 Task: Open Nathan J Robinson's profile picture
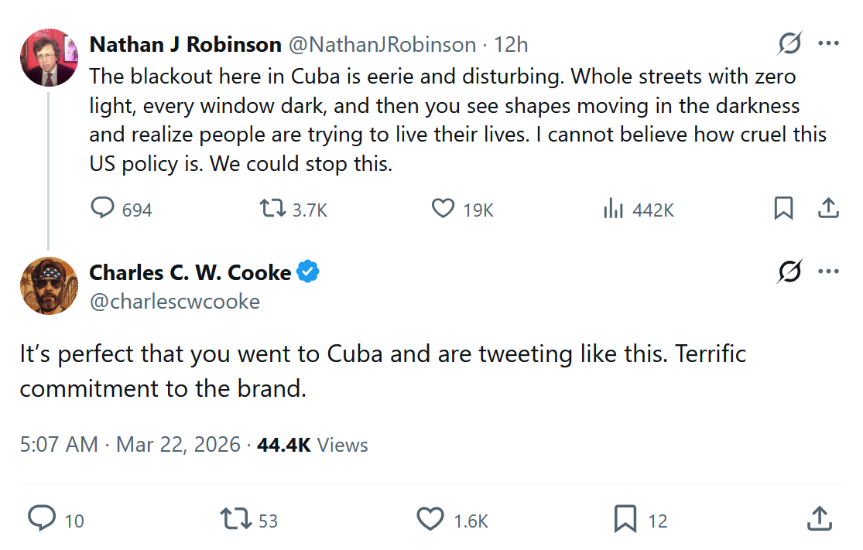pos(49,57)
